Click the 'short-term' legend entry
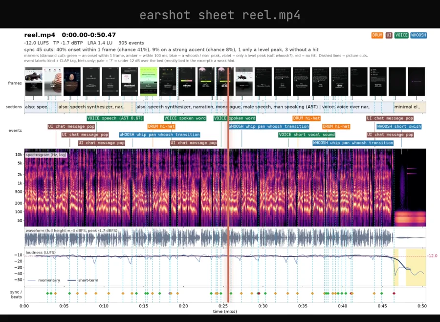Viewport: 440px width, 322px height. (83, 280)
